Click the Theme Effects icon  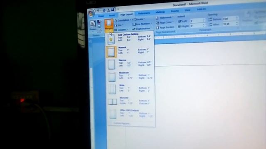coord(99,31)
